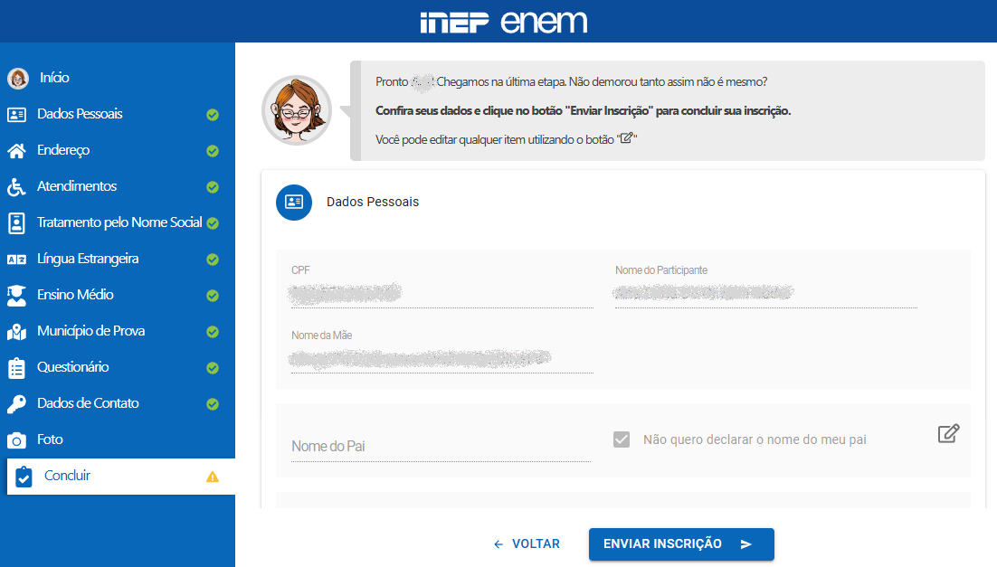
Task: Click the Nome da Mãe field
Action: (x=442, y=358)
